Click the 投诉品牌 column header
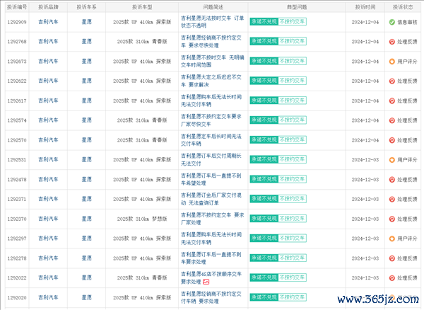This screenshot has width=424, height=310. click(x=48, y=7)
